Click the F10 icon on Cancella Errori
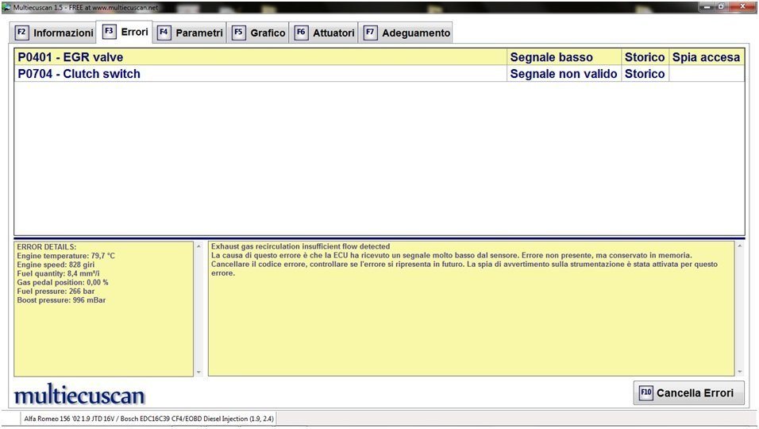This screenshot has height=429, width=759. coord(646,392)
